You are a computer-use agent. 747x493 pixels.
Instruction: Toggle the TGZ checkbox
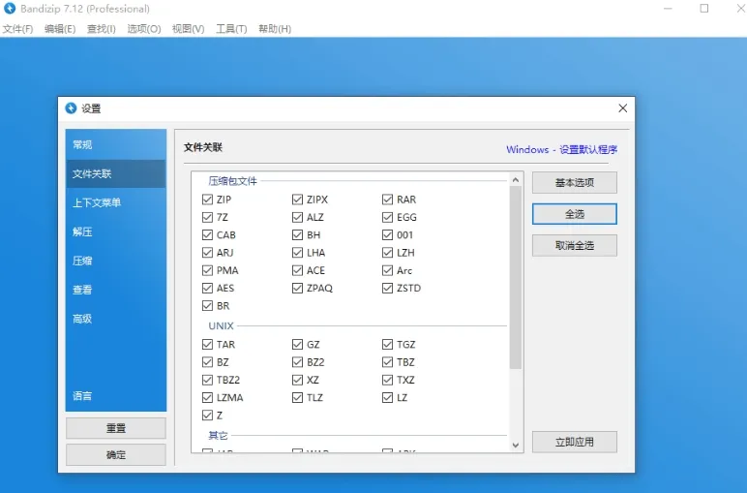[x=387, y=344]
